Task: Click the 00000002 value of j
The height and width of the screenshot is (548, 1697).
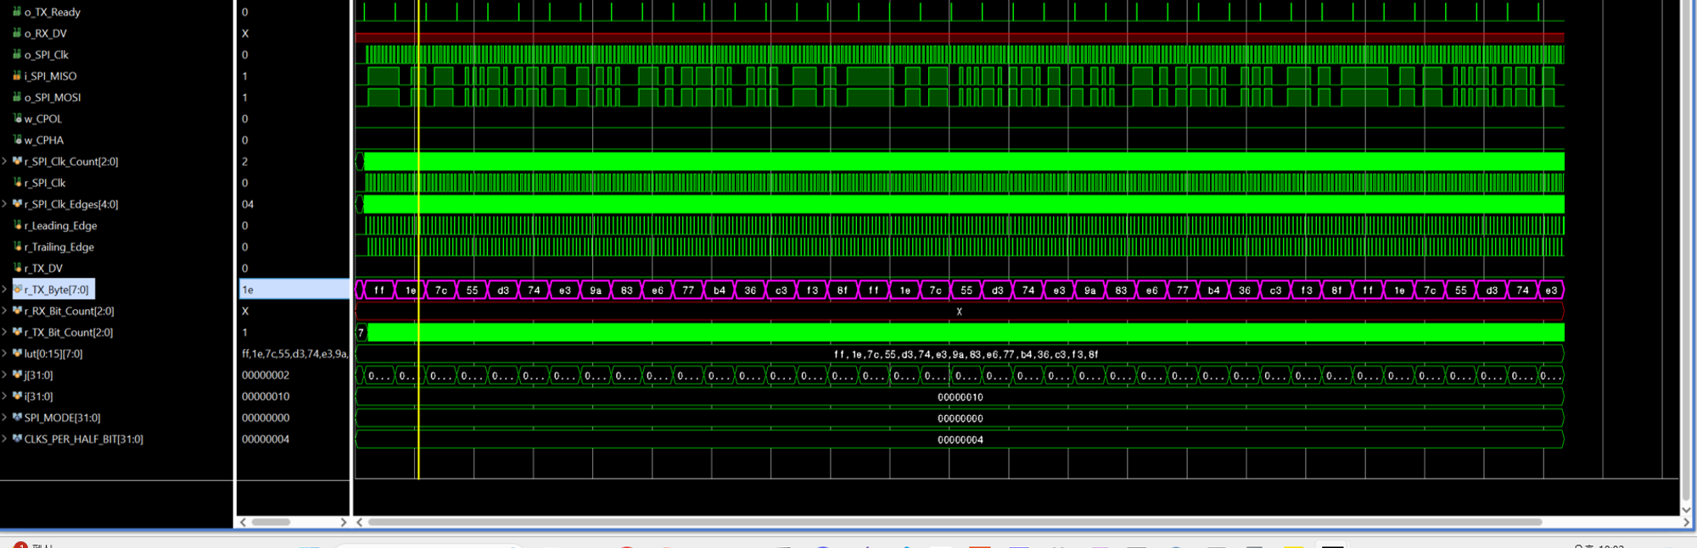Action: [266, 375]
